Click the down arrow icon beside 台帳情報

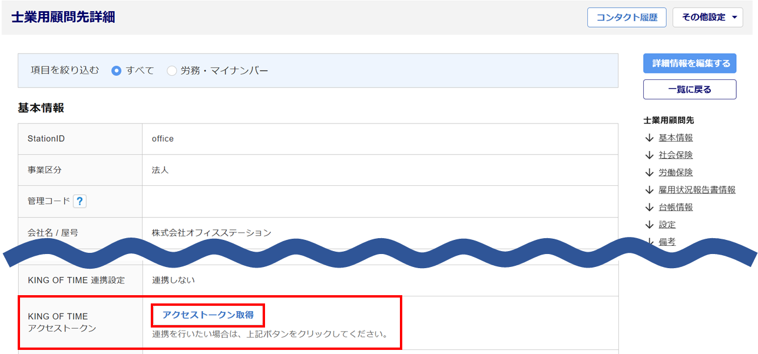point(650,207)
